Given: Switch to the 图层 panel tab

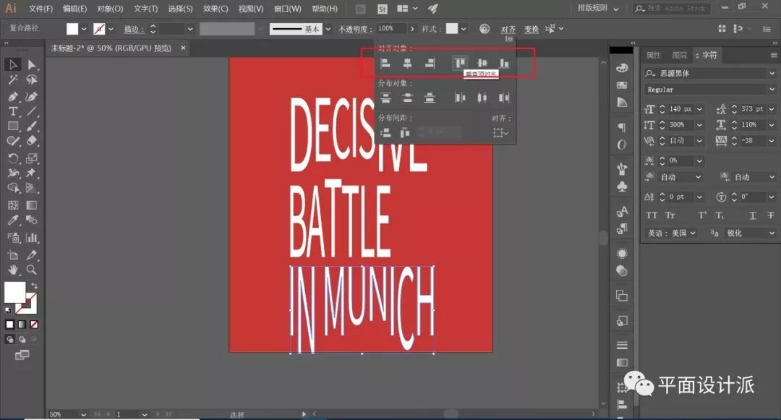Looking at the screenshot, I should 679,55.
